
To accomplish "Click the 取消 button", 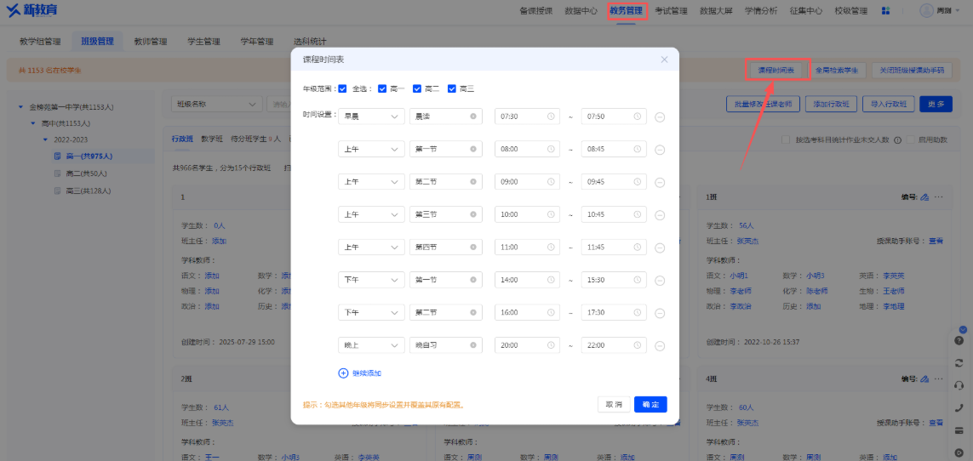I will pos(613,404).
